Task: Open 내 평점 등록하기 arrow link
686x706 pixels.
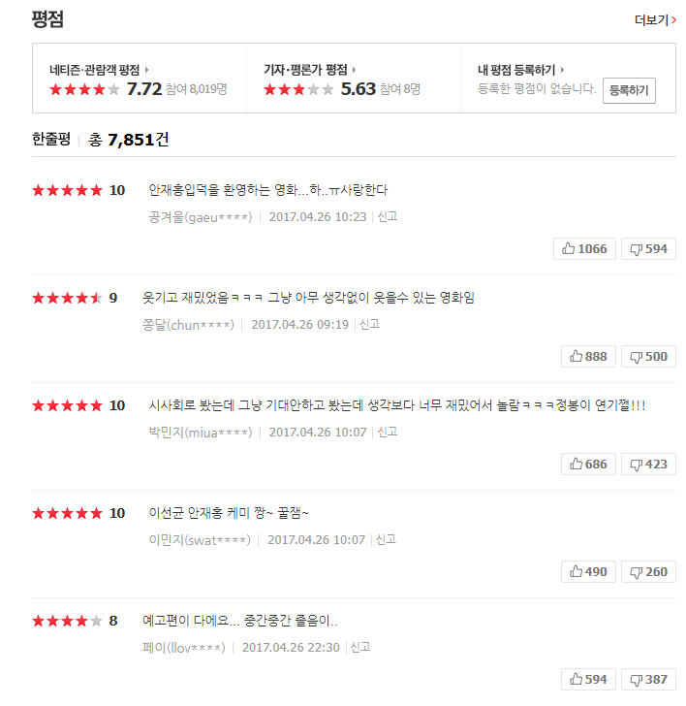Action: [521, 70]
